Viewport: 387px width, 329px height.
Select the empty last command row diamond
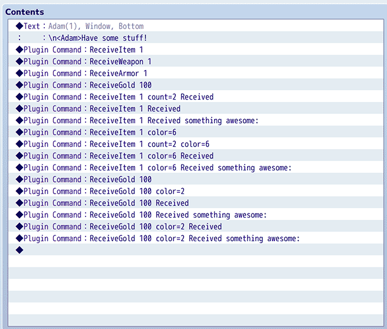(x=19, y=250)
